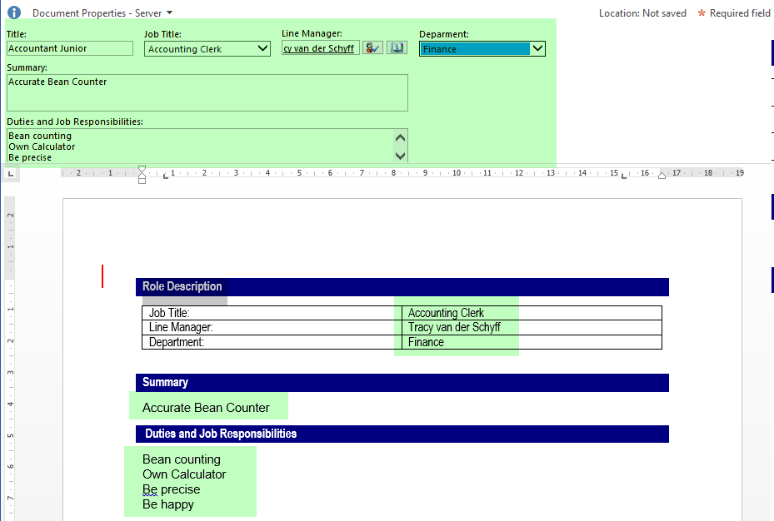Click the Finance cell in the document table
The width and height of the screenshot is (774, 521).
426,342
